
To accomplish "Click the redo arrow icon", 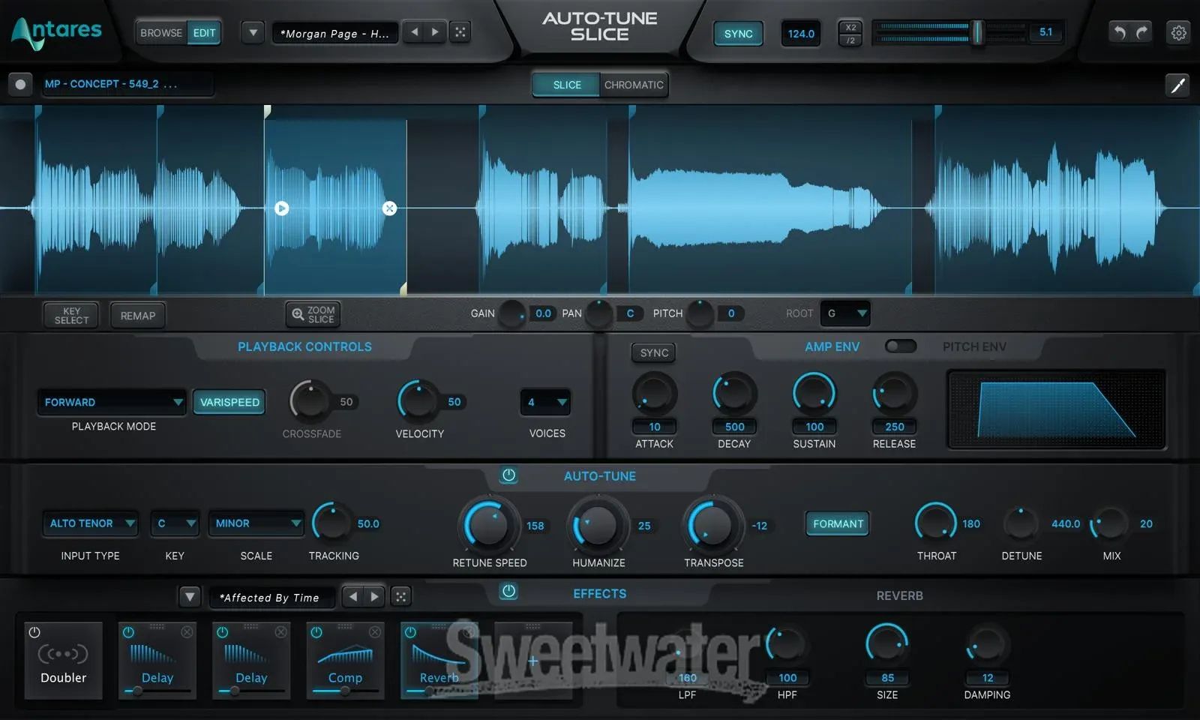I will [1141, 32].
